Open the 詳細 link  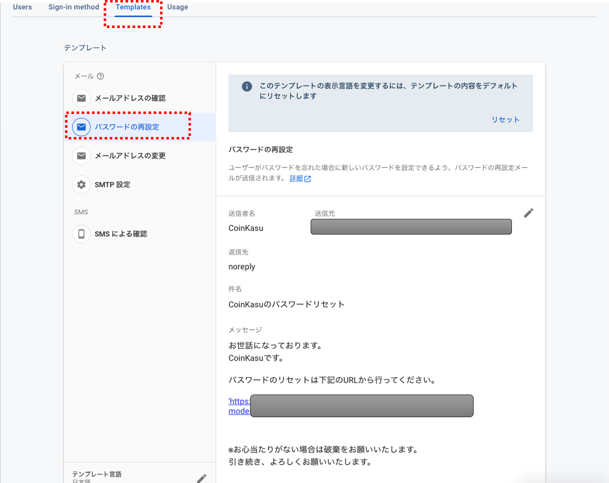coord(296,178)
